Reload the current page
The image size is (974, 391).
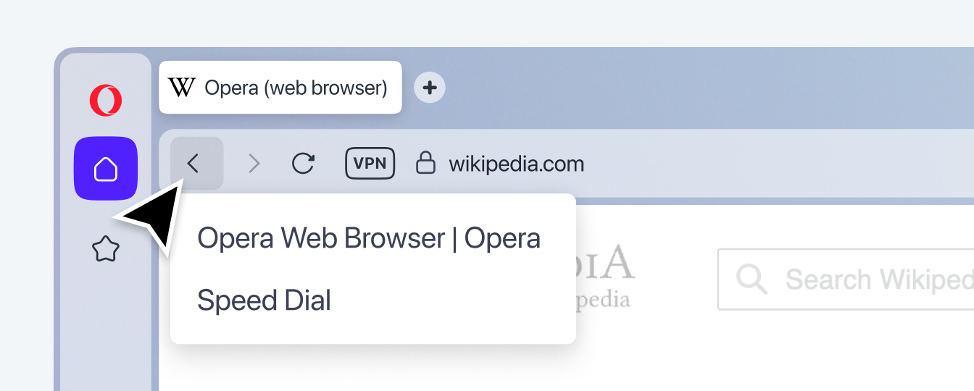(x=303, y=164)
